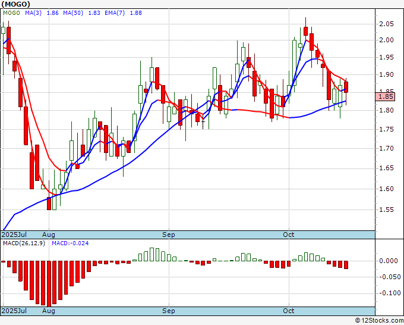Screen dimensions: 404x325
Task: Click the (MOGO) chart title
Action: 15,4
